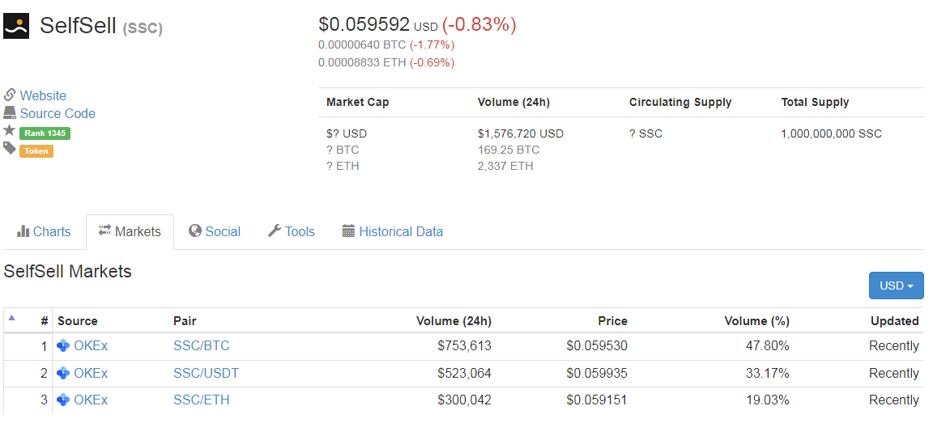Screen dimensions: 950x423
Task: Click the OKEx logo in row 3
Action: 63,400
